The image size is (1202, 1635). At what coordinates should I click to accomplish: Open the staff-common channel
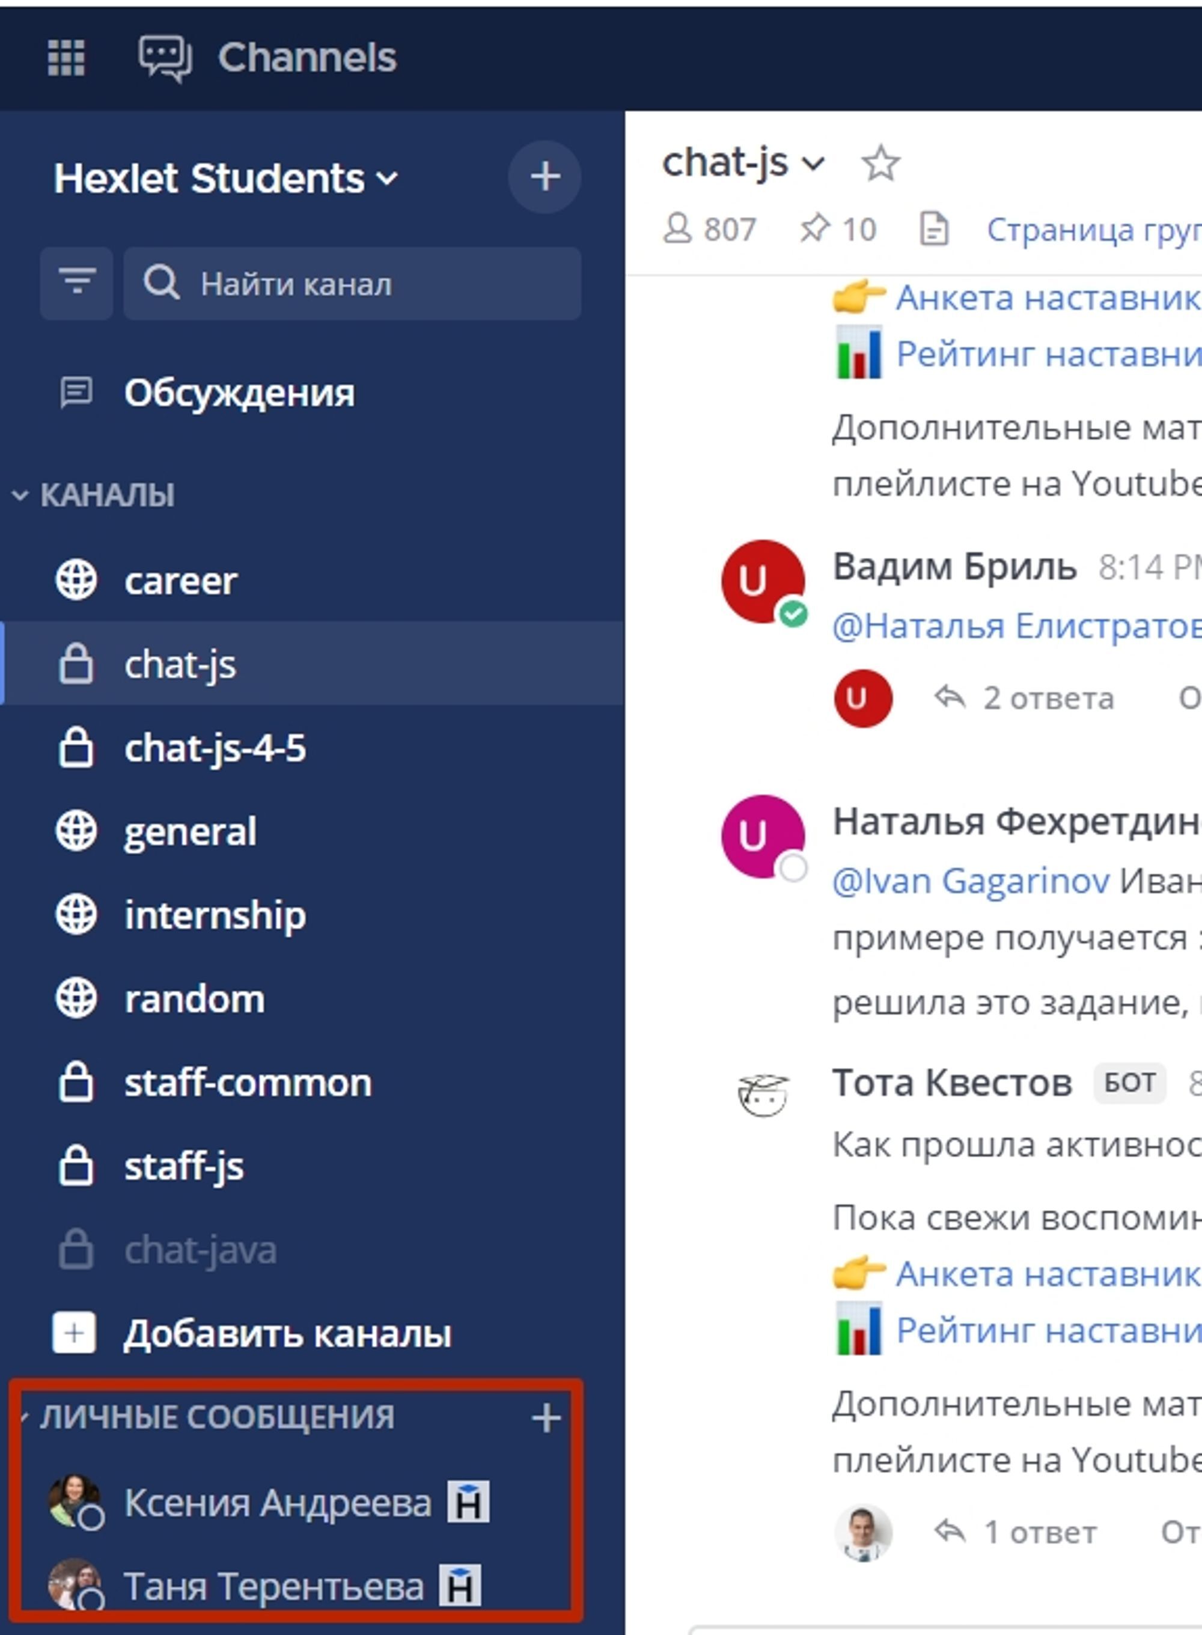click(312, 1082)
